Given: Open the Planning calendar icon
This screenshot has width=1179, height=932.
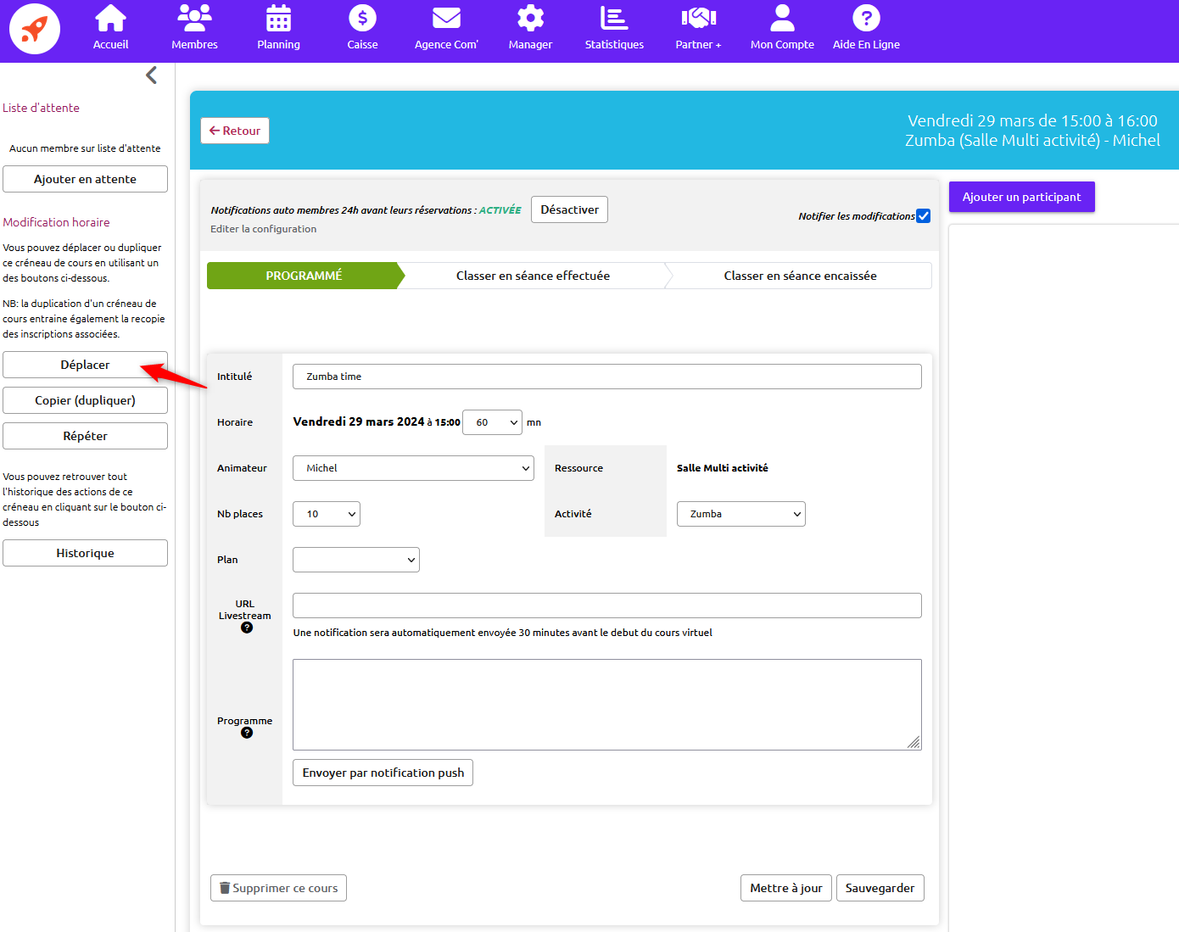Looking at the screenshot, I should click(x=278, y=19).
